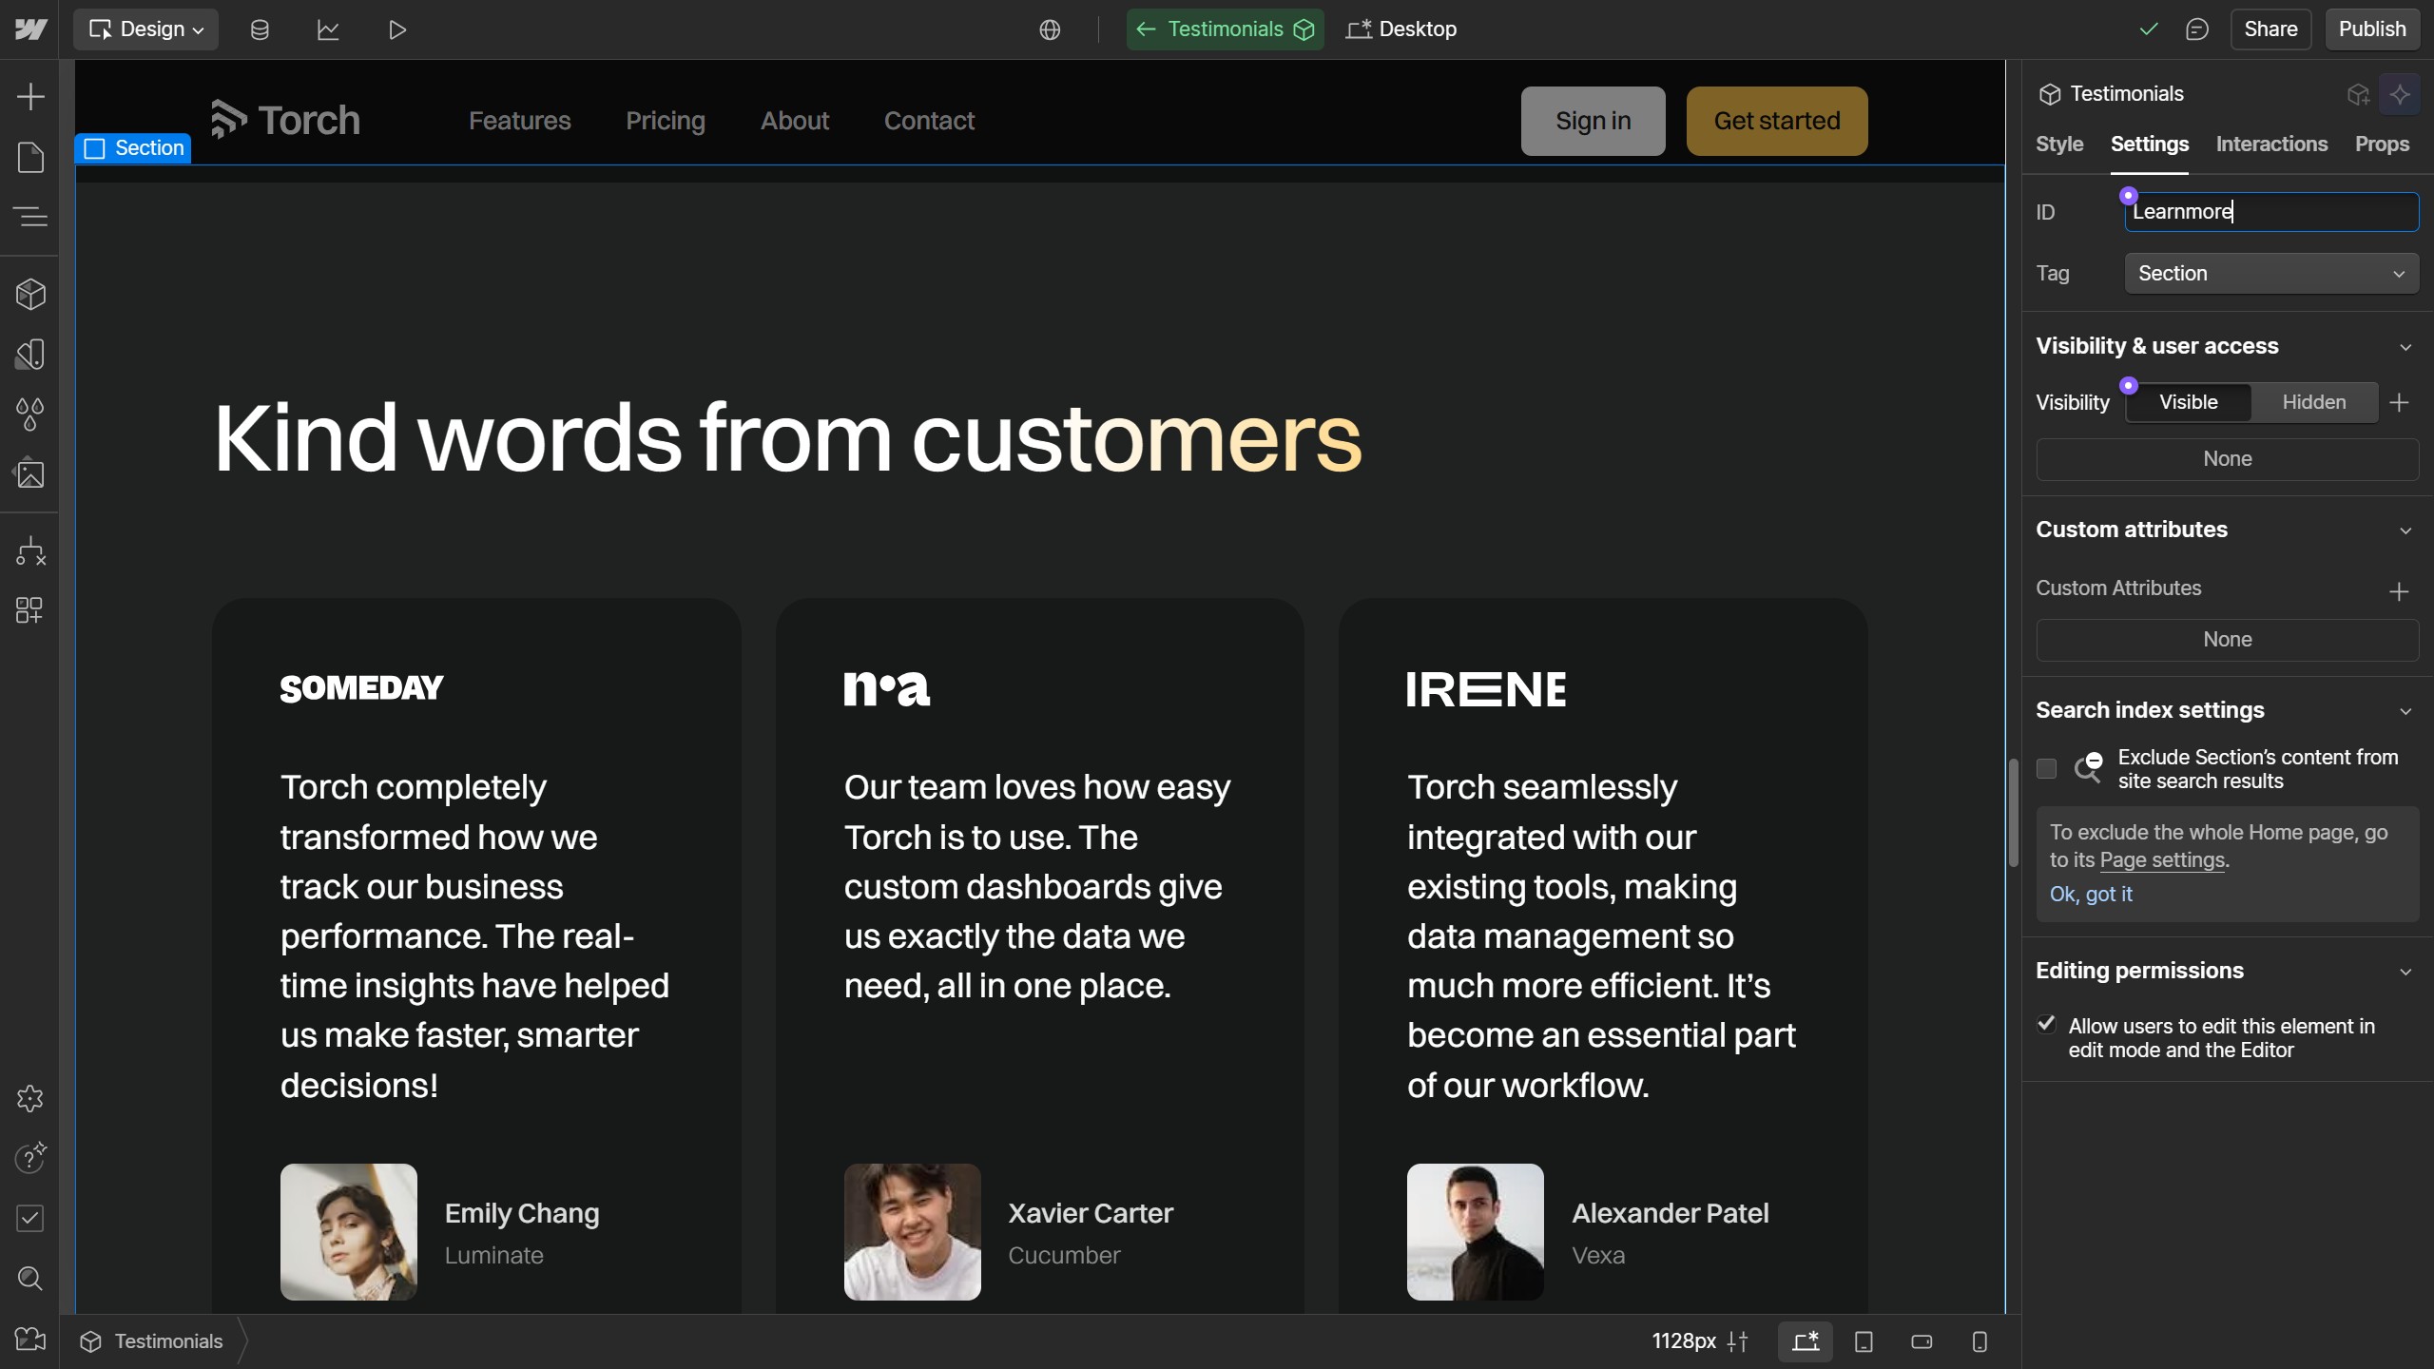Collapse the Custom attributes section
The height and width of the screenshot is (1369, 2434).
click(2405, 530)
